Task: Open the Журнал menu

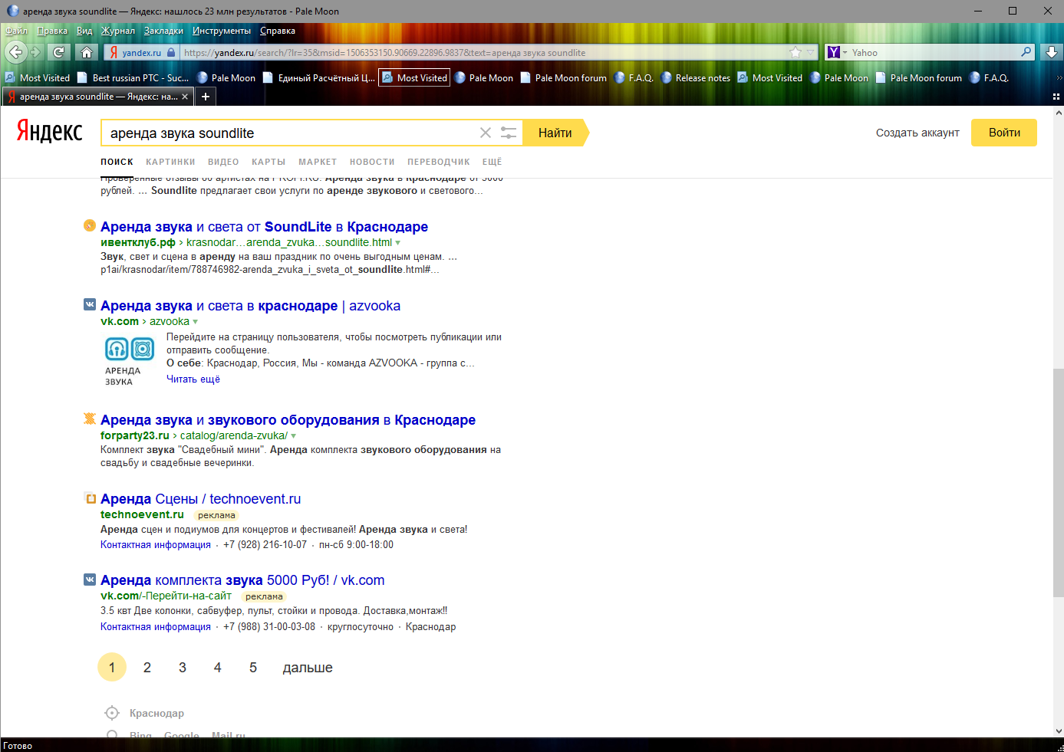Action: 117,31
